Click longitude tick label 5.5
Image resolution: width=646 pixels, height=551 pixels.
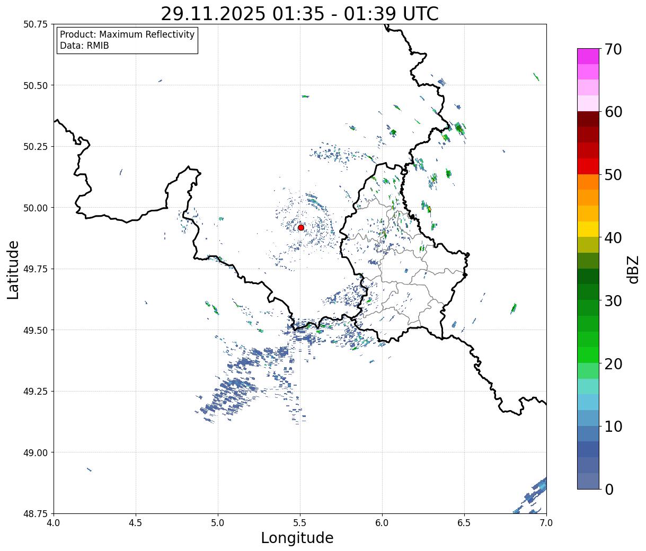[x=300, y=523]
